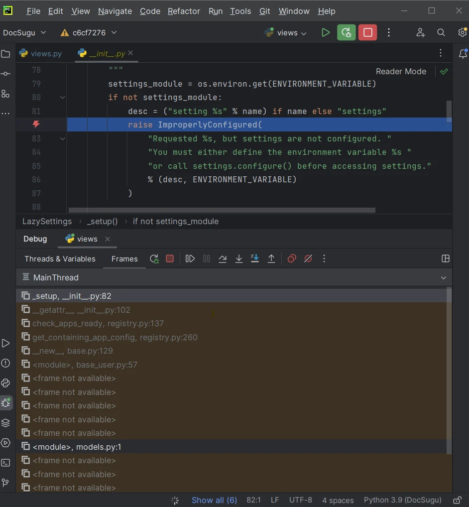469x507 pixels.
Task: Open the views run configuration dropdown
Action: 287,33
